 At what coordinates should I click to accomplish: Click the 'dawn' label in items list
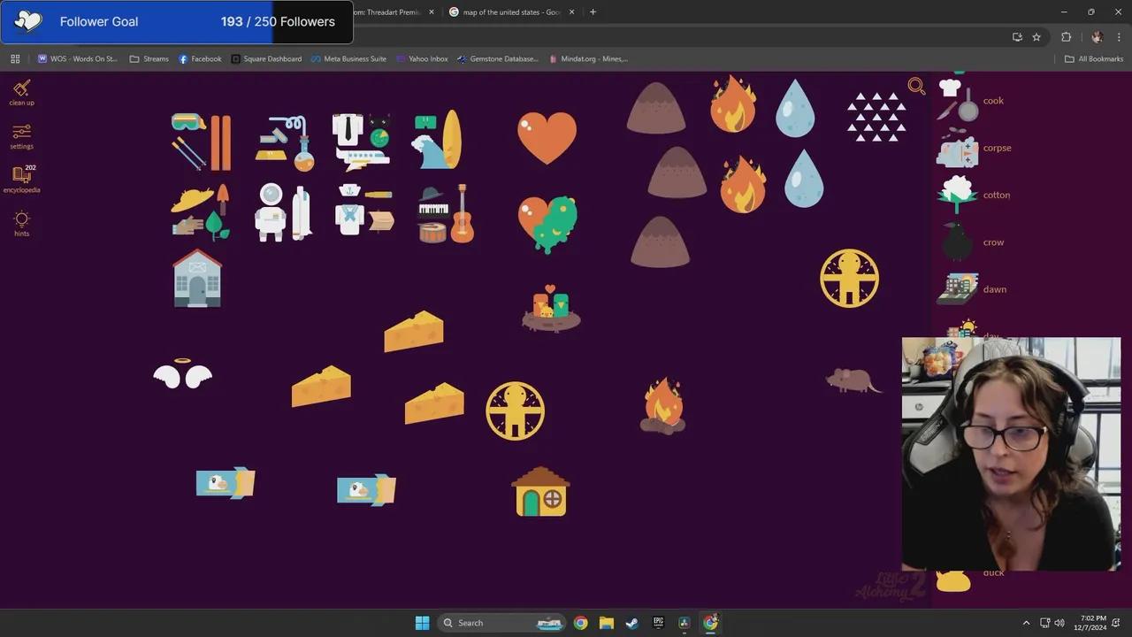click(994, 289)
